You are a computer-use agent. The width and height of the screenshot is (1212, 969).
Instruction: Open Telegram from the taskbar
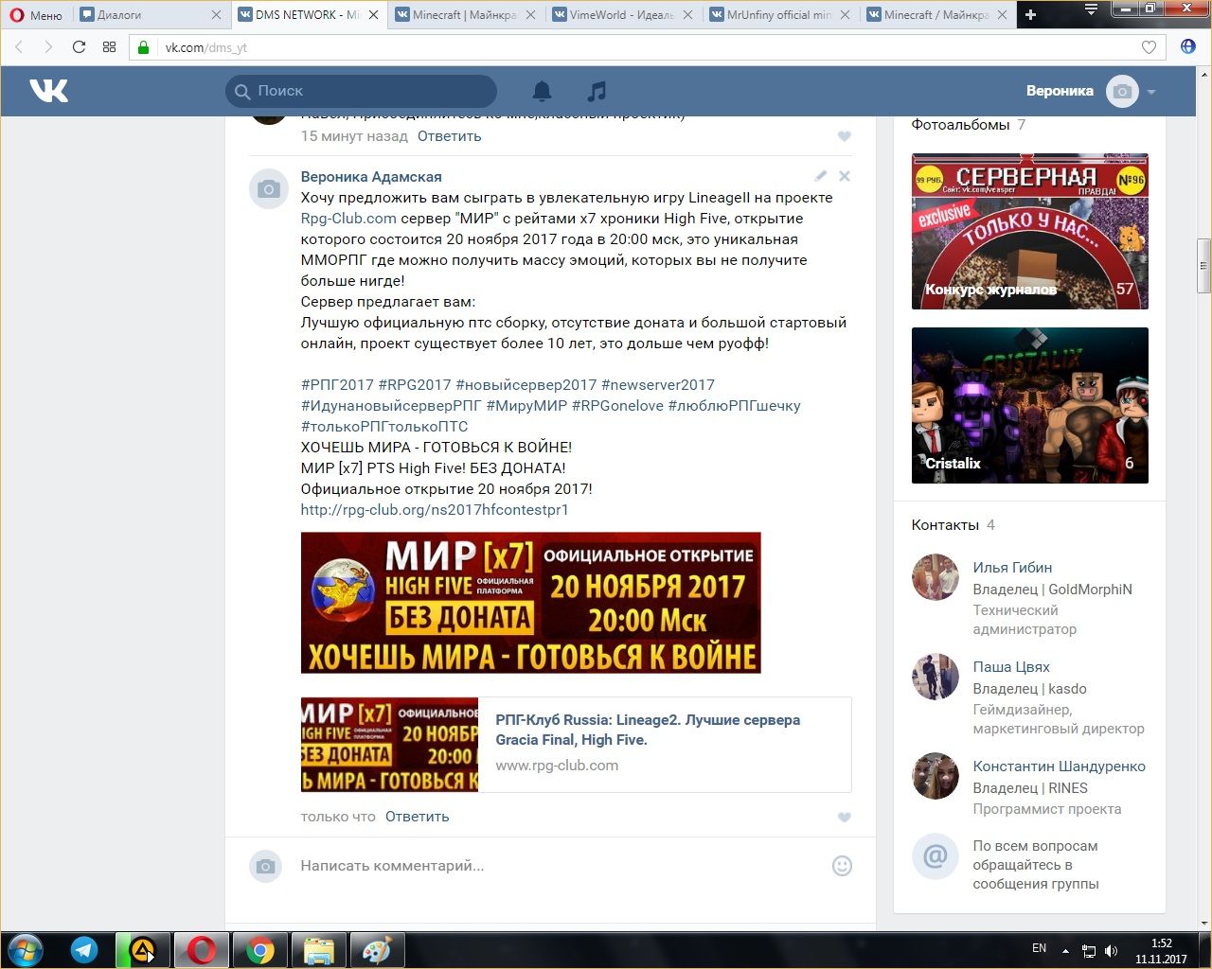84,950
